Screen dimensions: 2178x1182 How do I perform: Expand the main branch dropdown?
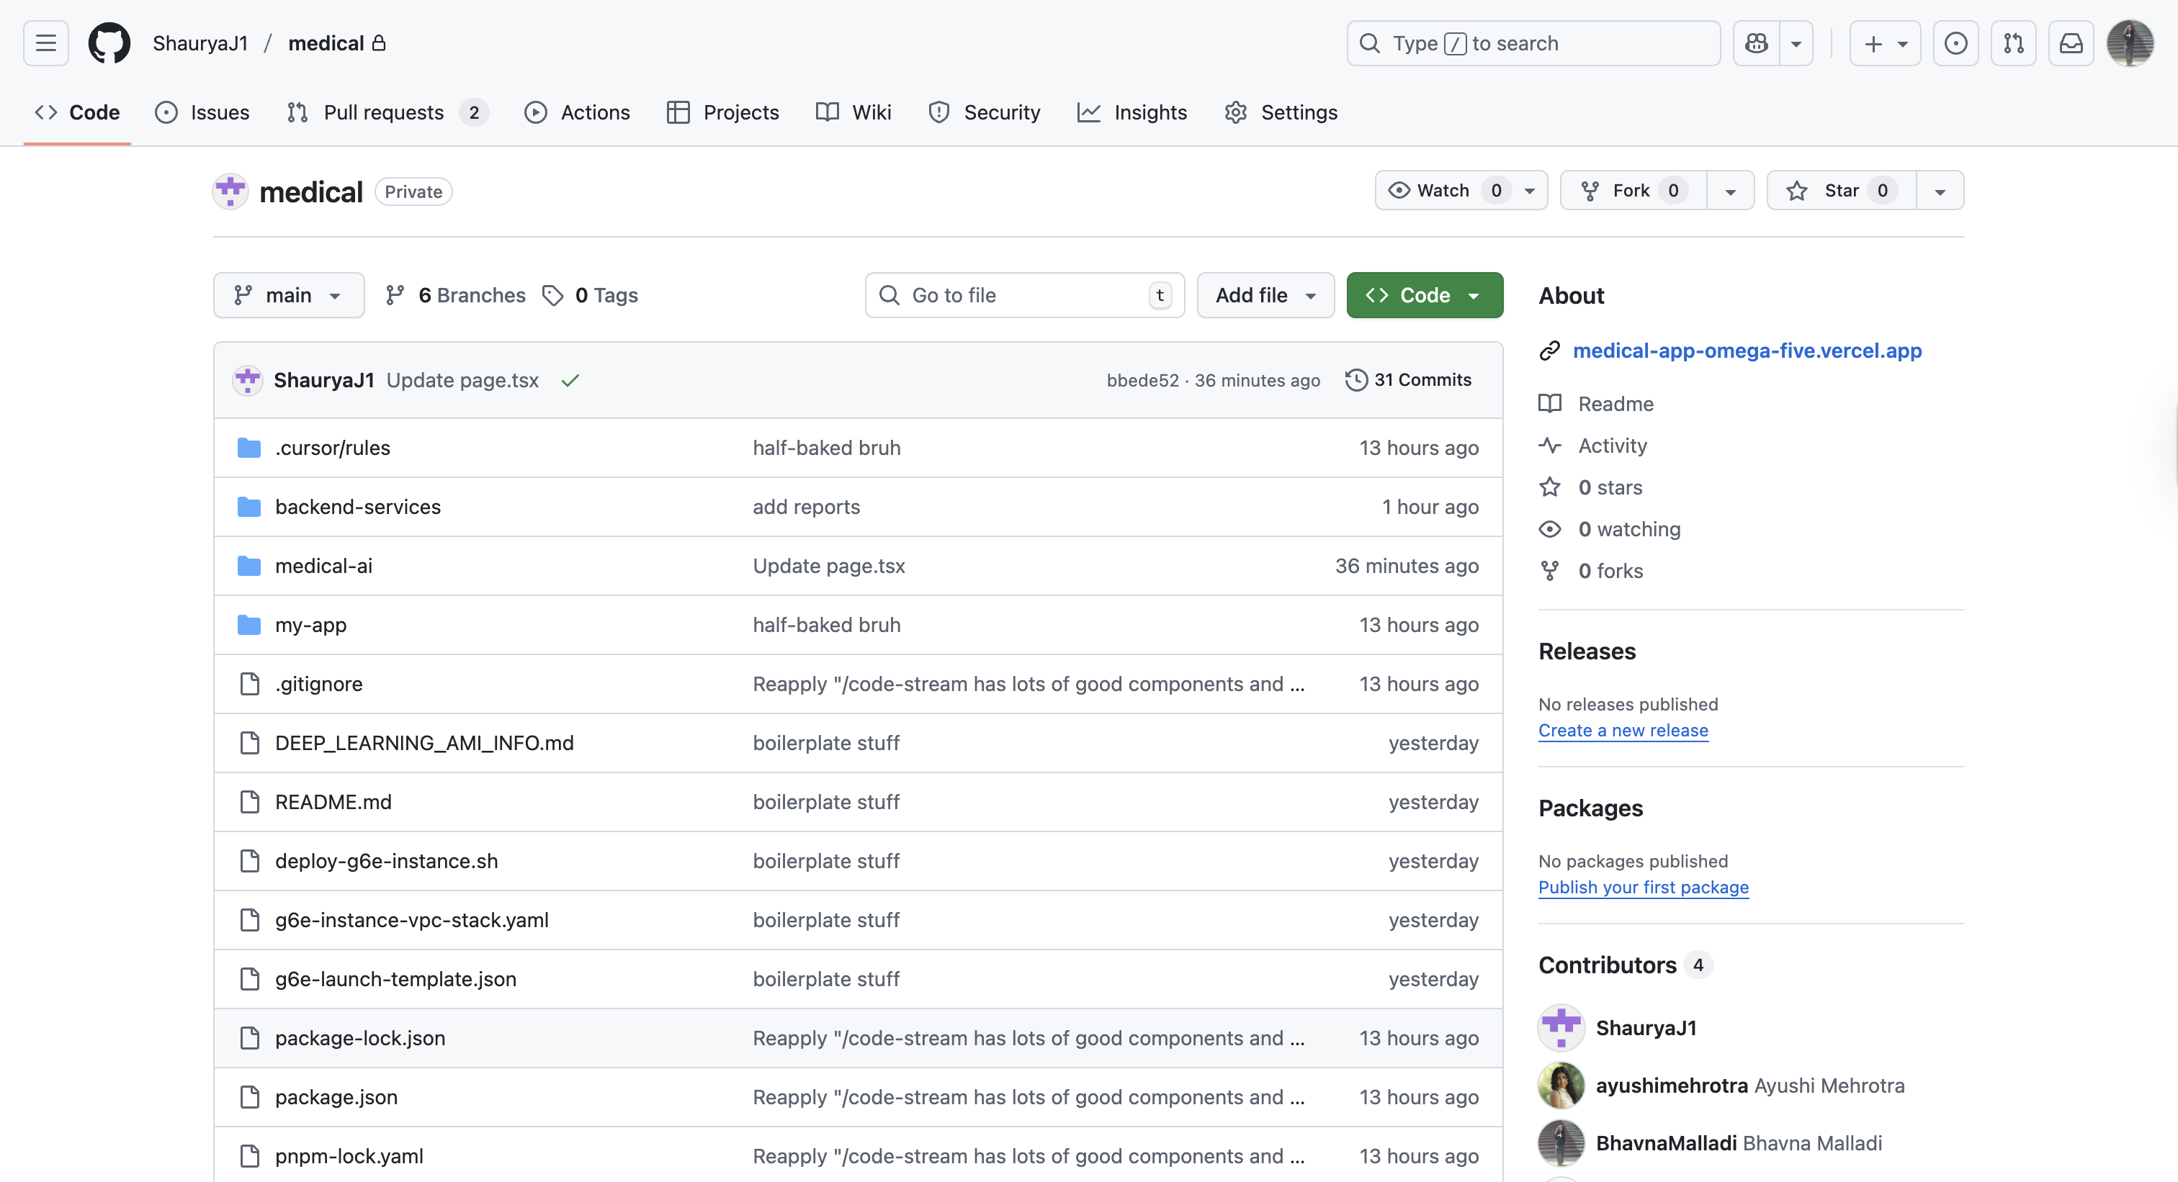288,295
